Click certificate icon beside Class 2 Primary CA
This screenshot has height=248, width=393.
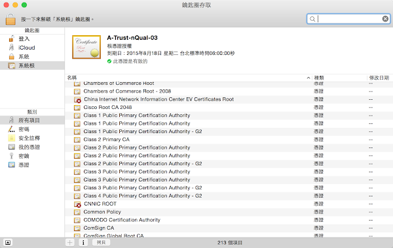pyautogui.click(x=77, y=140)
